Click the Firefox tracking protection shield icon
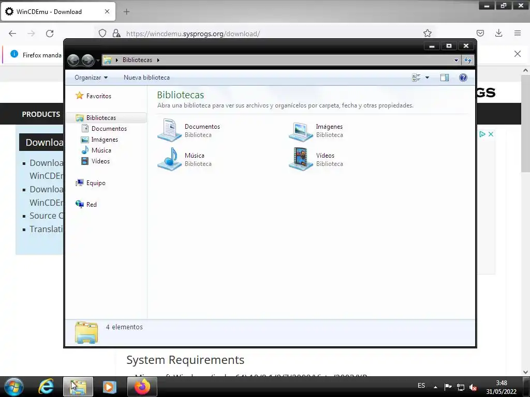The height and width of the screenshot is (397, 530). click(x=102, y=33)
